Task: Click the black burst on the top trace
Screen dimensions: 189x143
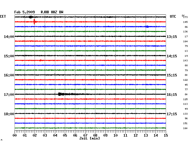Action: pyautogui.click(x=31, y=17)
